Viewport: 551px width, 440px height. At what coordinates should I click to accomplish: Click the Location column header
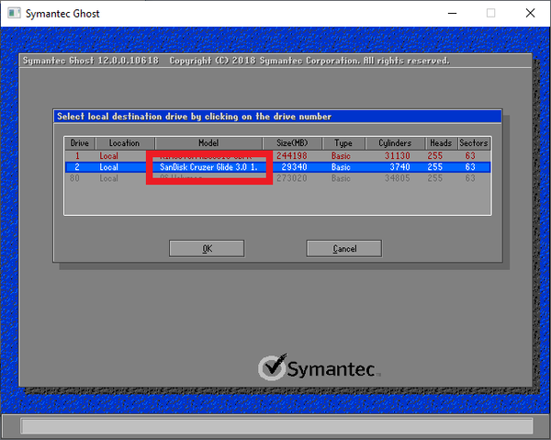click(124, 143)
